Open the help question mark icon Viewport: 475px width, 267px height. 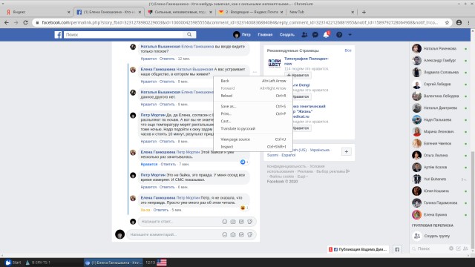click(x=339, y=35)
